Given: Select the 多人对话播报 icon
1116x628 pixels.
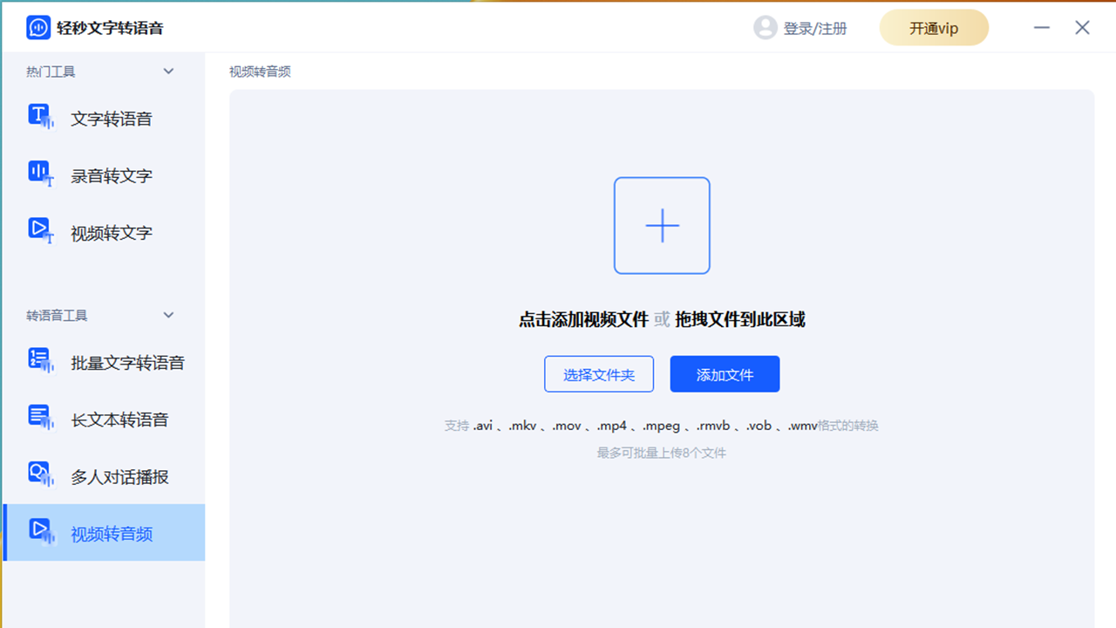Looking at the screenshot, I should coord(38,475).
